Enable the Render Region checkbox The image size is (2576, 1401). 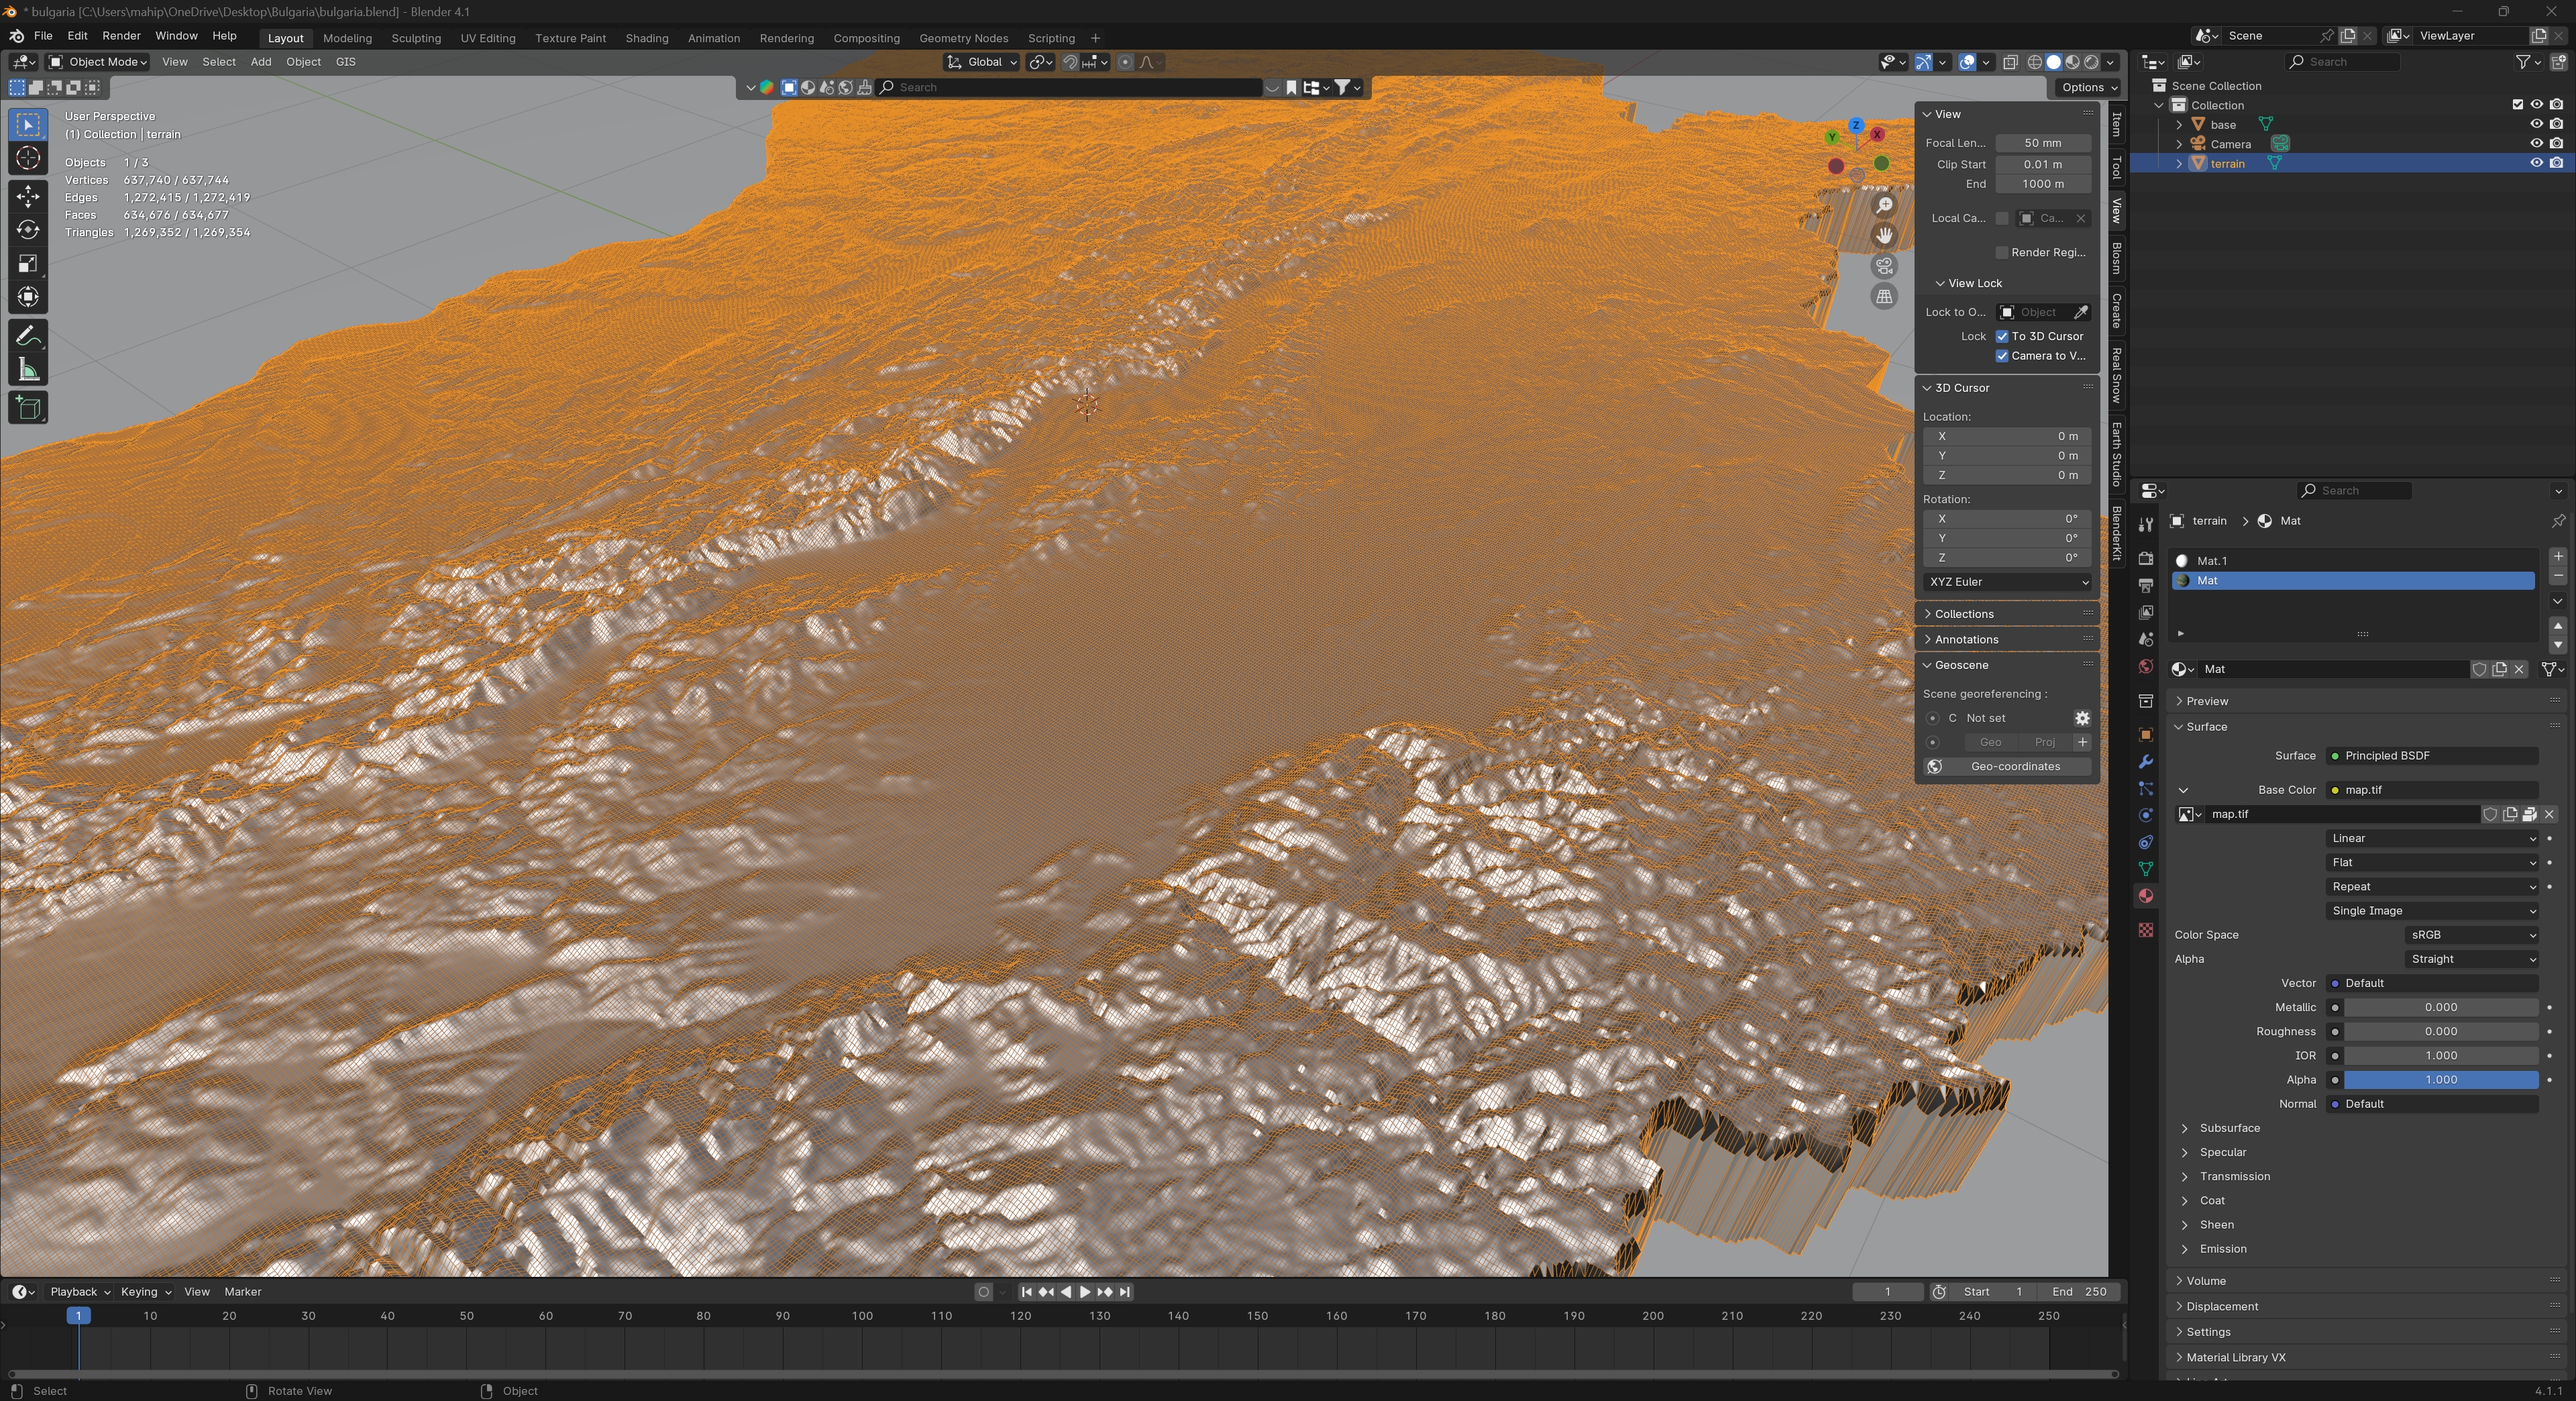(2002, 252)
